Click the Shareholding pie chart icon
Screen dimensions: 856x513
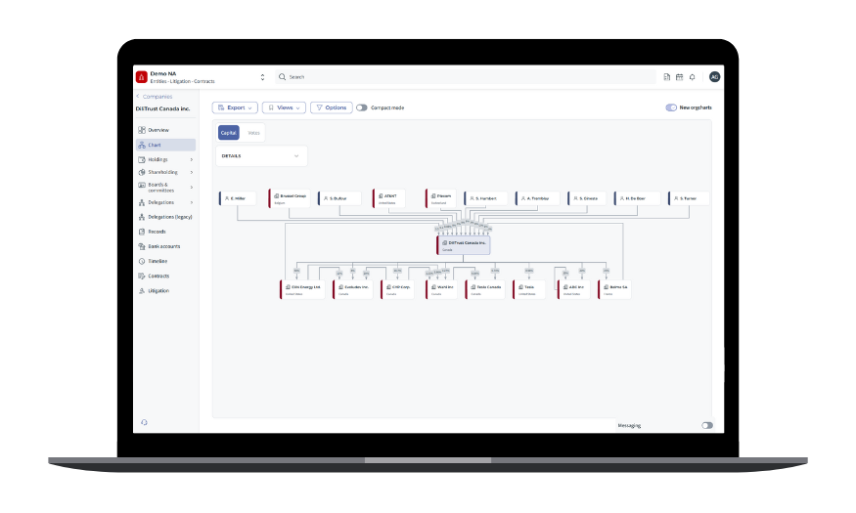click(x=142, y=172)
